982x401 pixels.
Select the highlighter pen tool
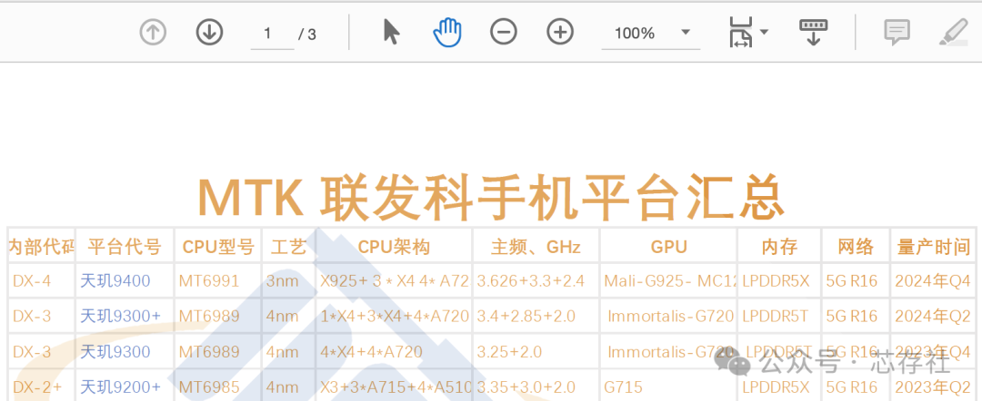pyautogui.click(x=953, y=32)
